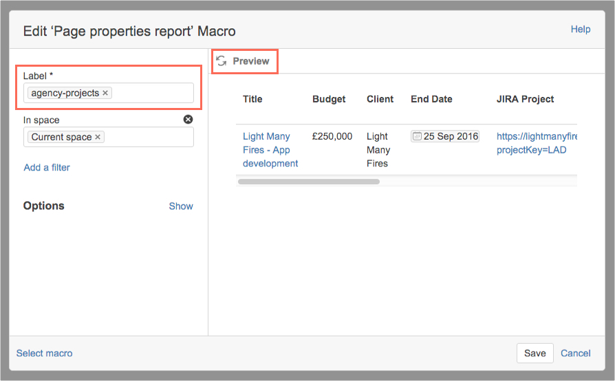Click the Preview label text
Screen dimensions: 615x381
tap(251, 61)
